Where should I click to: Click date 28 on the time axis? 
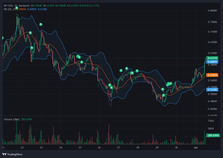(x=138, y=148)
